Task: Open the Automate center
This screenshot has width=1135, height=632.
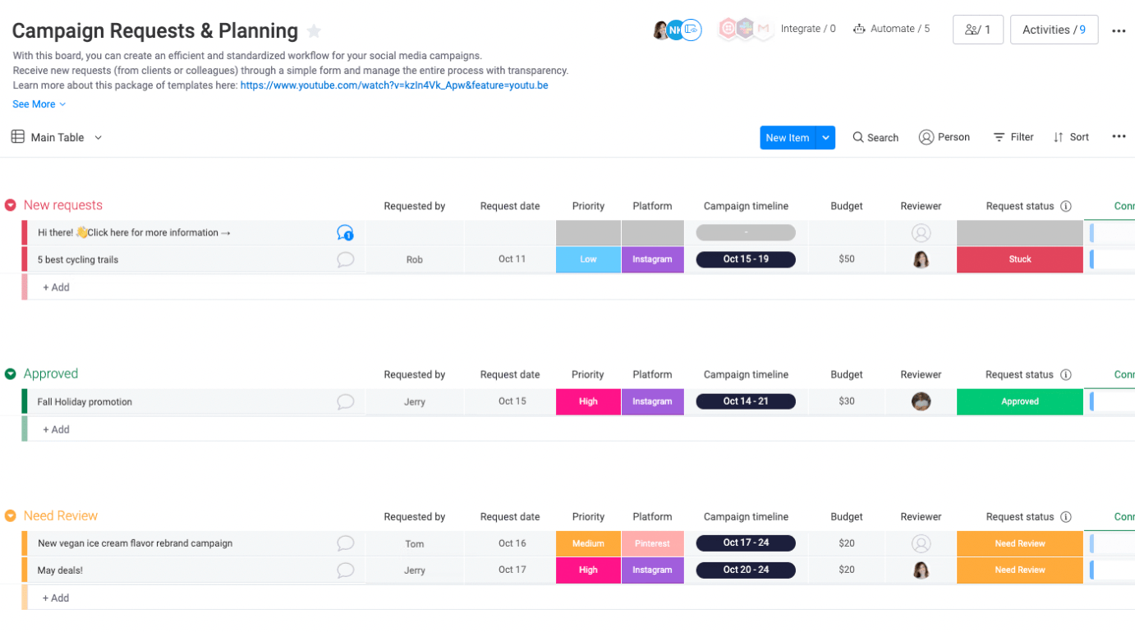Action: pyautogui.click(x=891, y=29)
